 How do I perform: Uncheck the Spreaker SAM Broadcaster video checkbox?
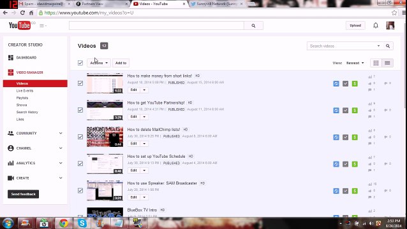click(80, 190)
